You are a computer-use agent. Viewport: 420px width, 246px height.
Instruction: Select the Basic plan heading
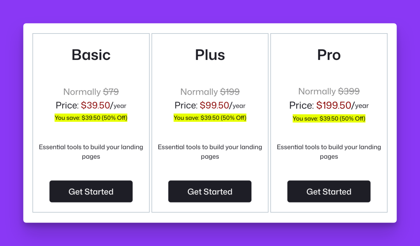(91, 55)
